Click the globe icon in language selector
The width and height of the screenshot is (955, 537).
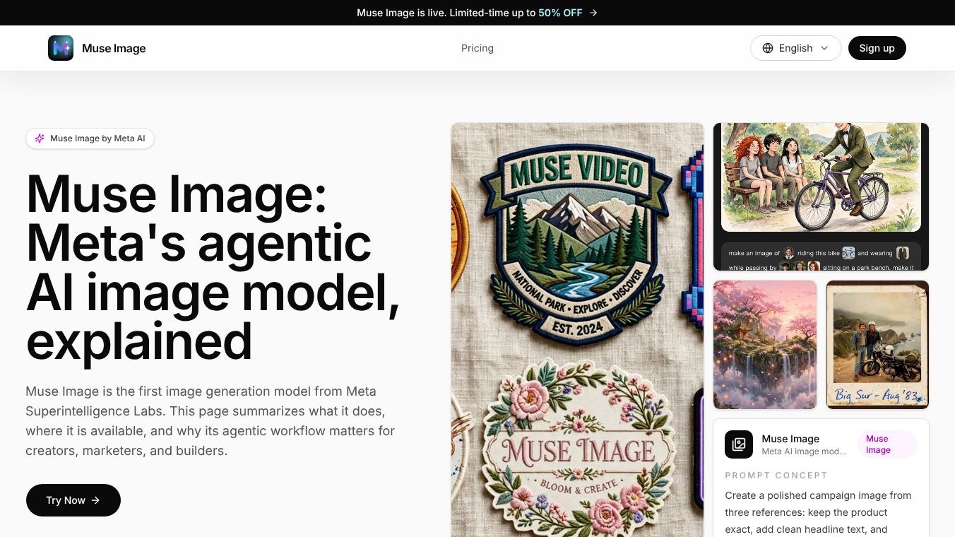pos(768,48)
